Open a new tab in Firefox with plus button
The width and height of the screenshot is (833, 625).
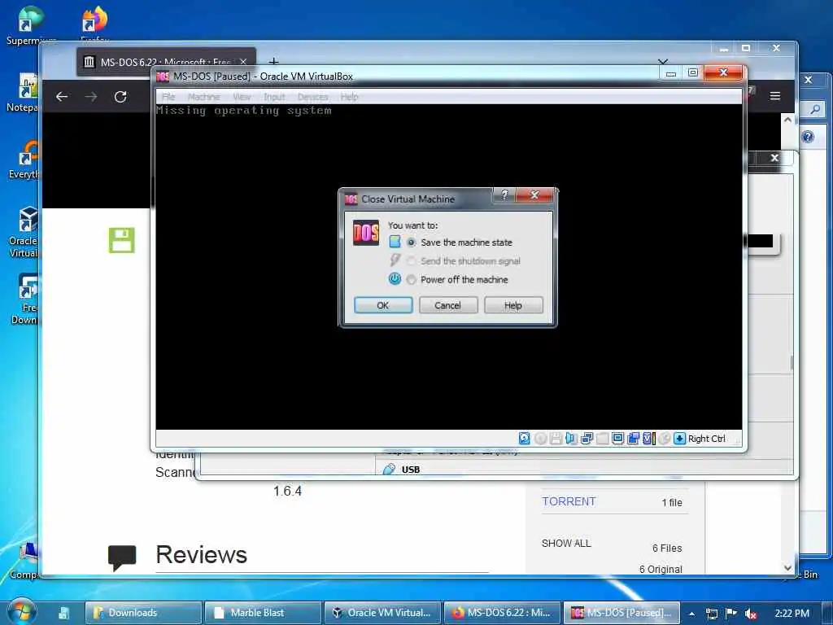(273, 62)
